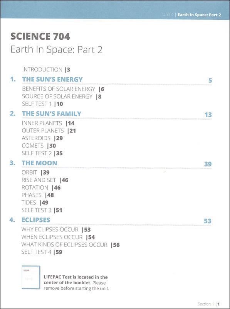Open the RISE AND SET entry

[45, 180]
